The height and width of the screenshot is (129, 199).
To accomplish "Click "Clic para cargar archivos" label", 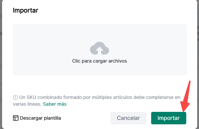I will point(99,61).
